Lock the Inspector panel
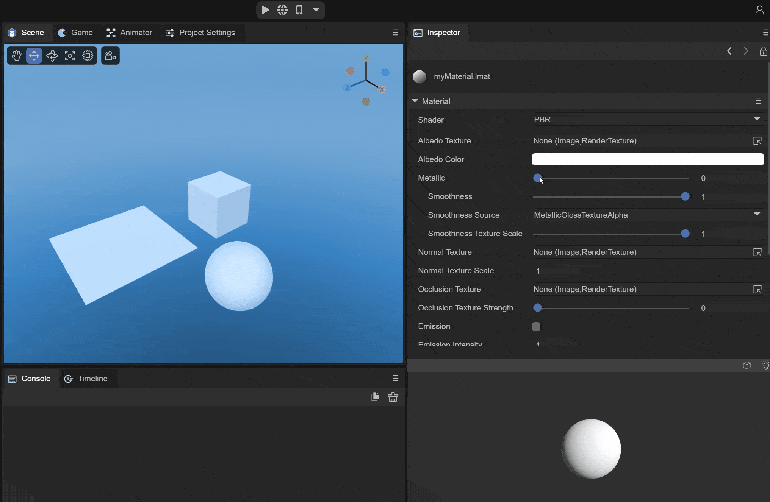Viewport: 770px width, 502px height. click(763, 51)
